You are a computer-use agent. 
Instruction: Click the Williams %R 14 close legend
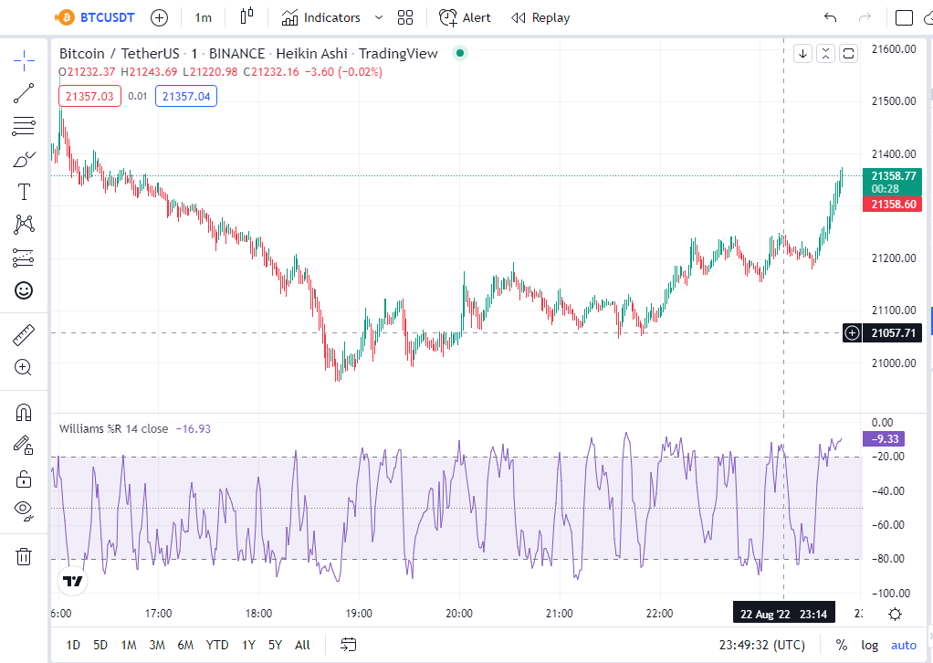[x=113, y=429]
